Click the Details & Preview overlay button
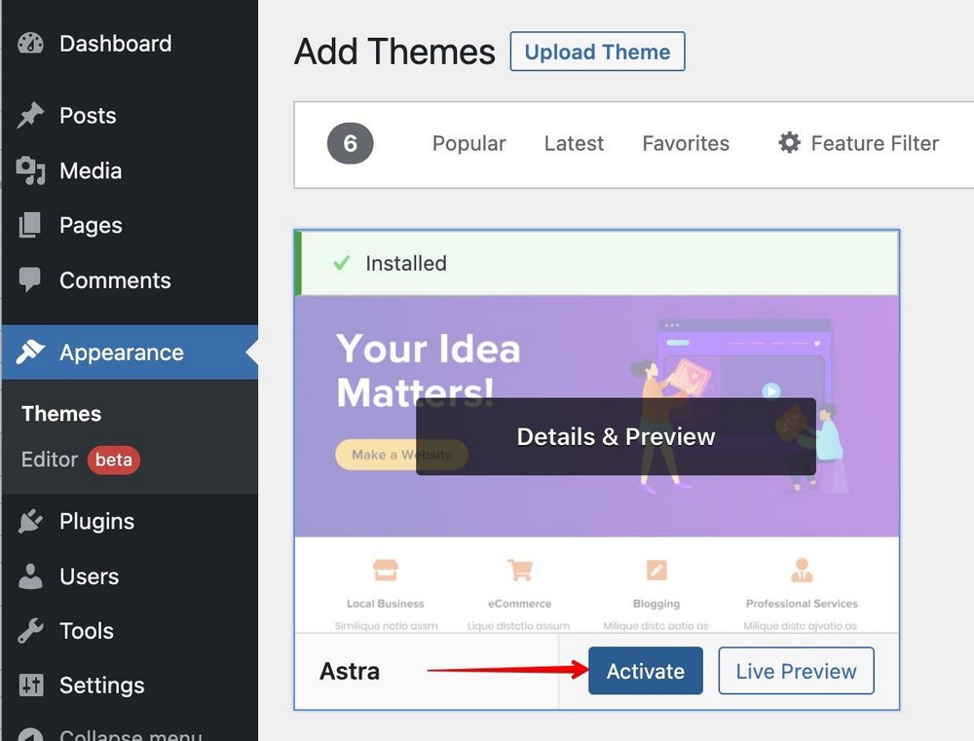This screenshot has height=741, width=974. coord(616,436)
